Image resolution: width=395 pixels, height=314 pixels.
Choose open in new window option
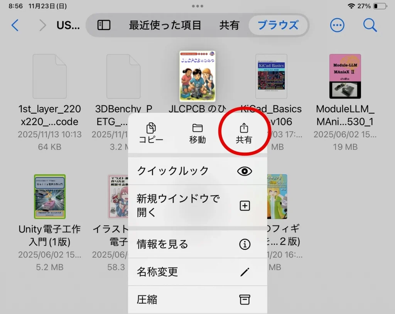click(x=197, y=205)
